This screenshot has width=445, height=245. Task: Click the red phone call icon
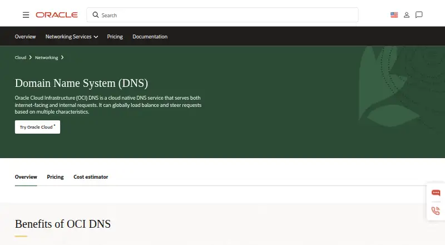pyautogui.click(x=436, y=210)
